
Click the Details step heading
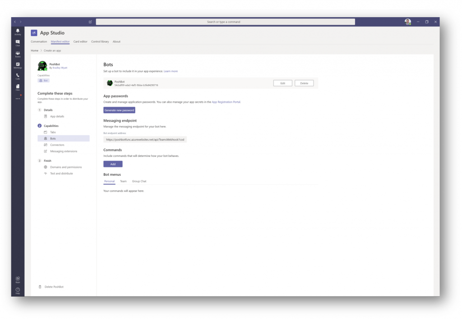point(48,110)
